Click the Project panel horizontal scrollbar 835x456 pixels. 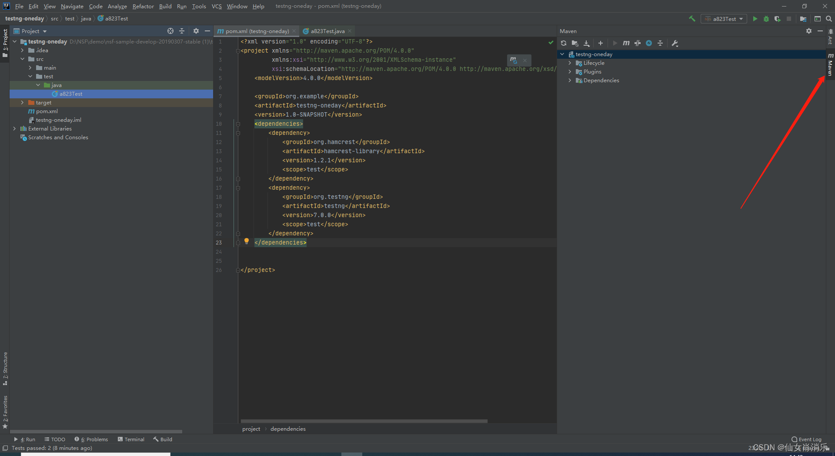[96, 432]
